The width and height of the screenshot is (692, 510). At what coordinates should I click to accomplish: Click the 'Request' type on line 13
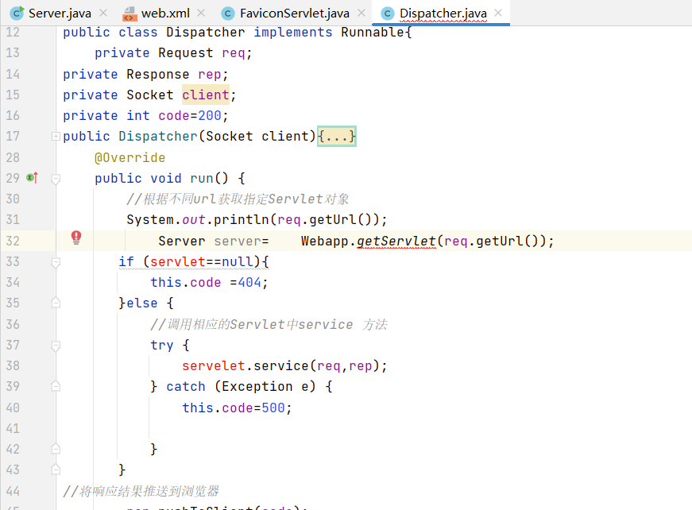pos(186,53)
